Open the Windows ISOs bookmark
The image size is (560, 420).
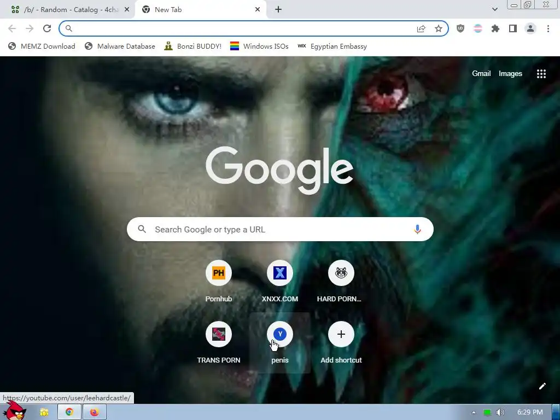(259, 46)
